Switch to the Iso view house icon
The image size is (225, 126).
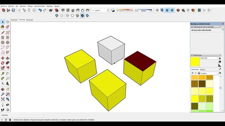point(63,10)
